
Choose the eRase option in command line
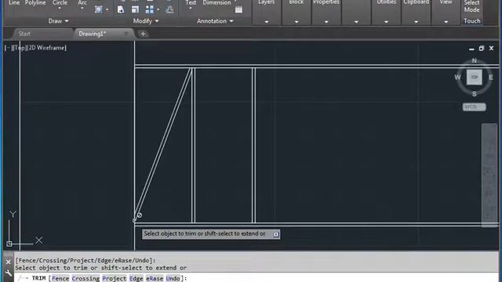pos(155,279)
